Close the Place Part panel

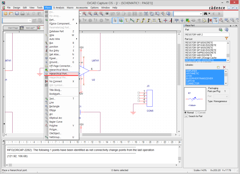tap(236, 26)
